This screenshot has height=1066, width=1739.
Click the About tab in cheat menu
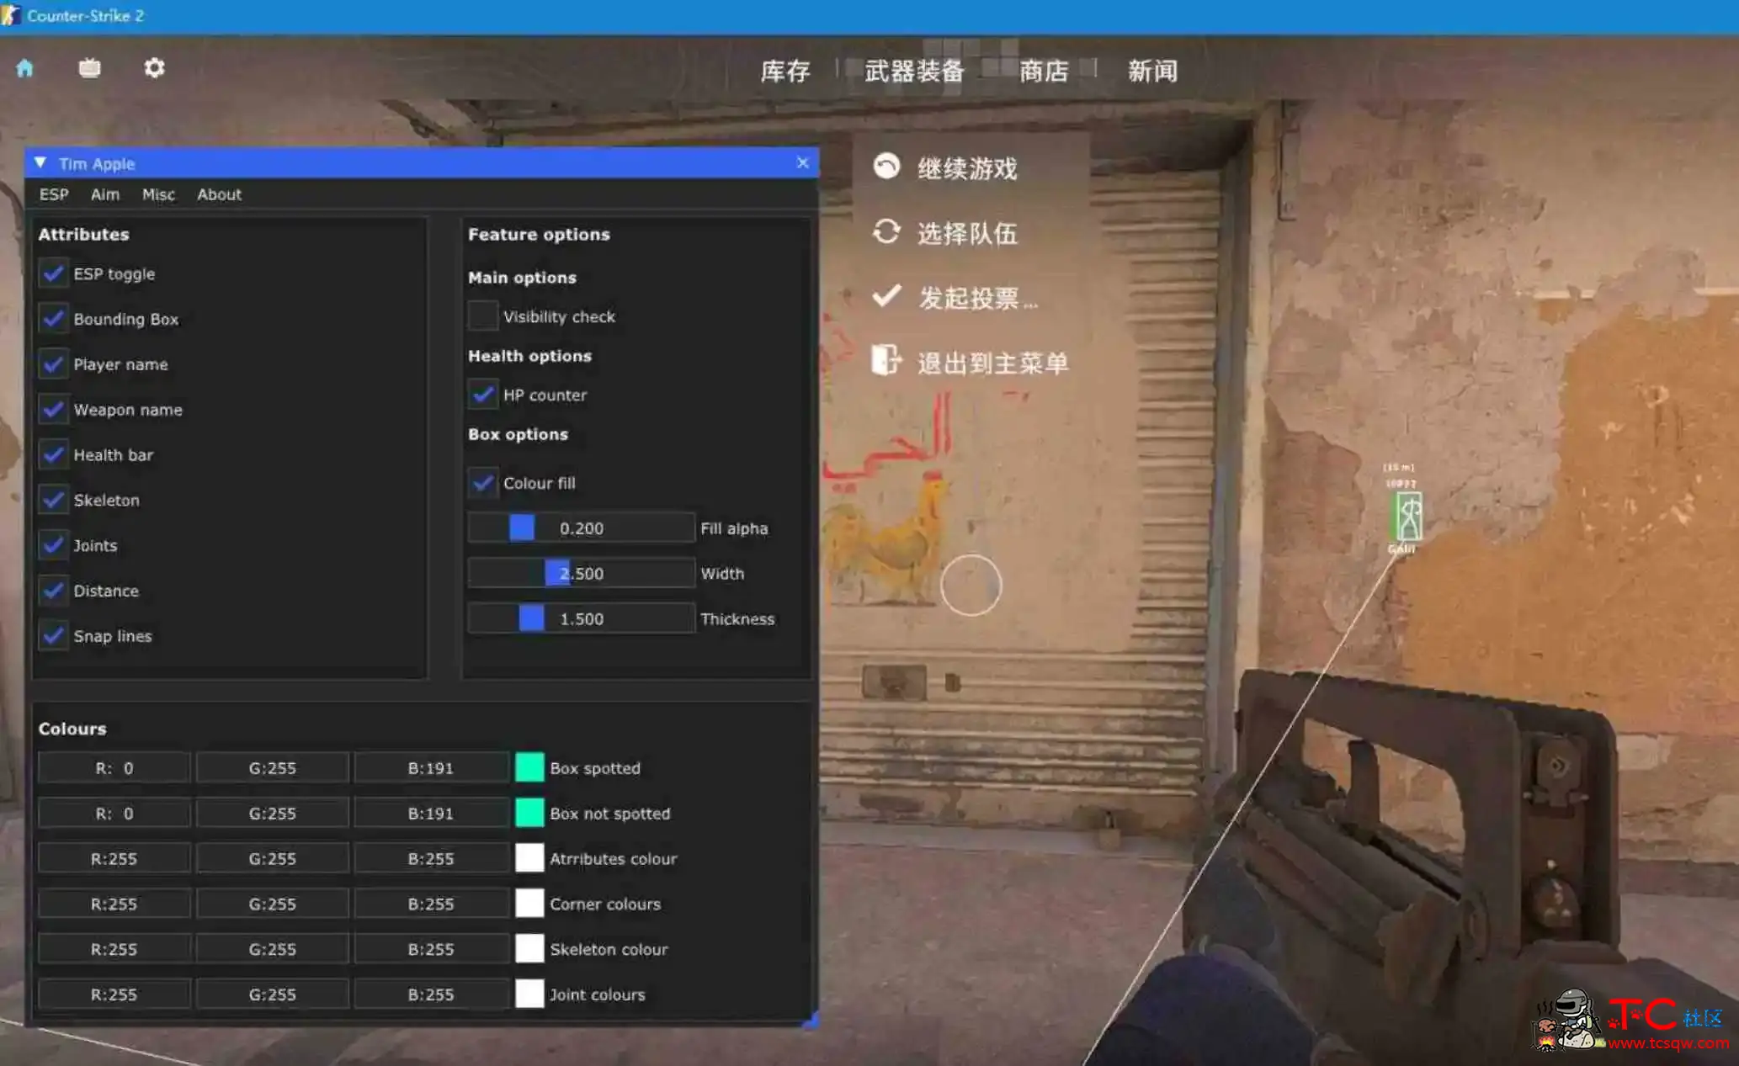tap(220, 194)
